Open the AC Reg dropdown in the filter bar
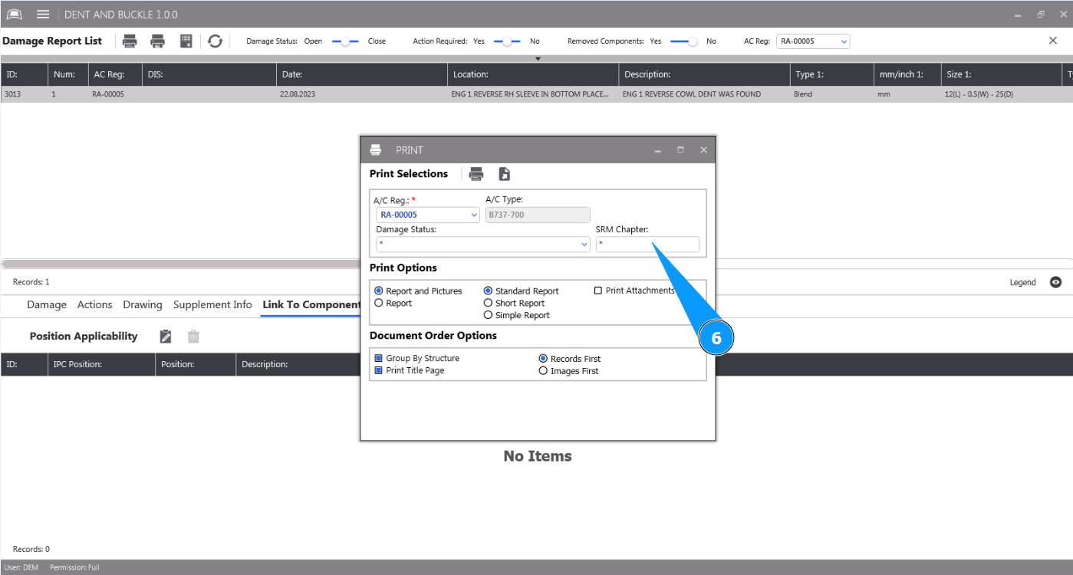Screen dimensions: 1073x575 (x=813, y=41)
